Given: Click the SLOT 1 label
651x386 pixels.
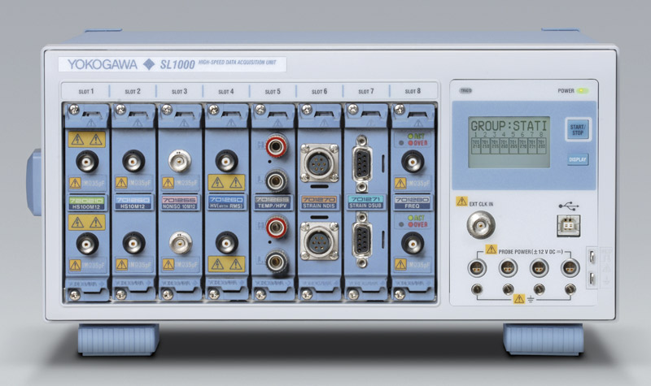Looking at the screenshot, I should point(86,91).
